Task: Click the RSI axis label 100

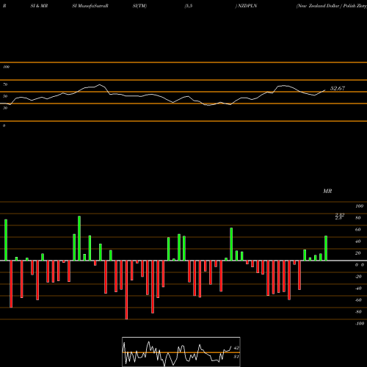Action: click(6, 67)
